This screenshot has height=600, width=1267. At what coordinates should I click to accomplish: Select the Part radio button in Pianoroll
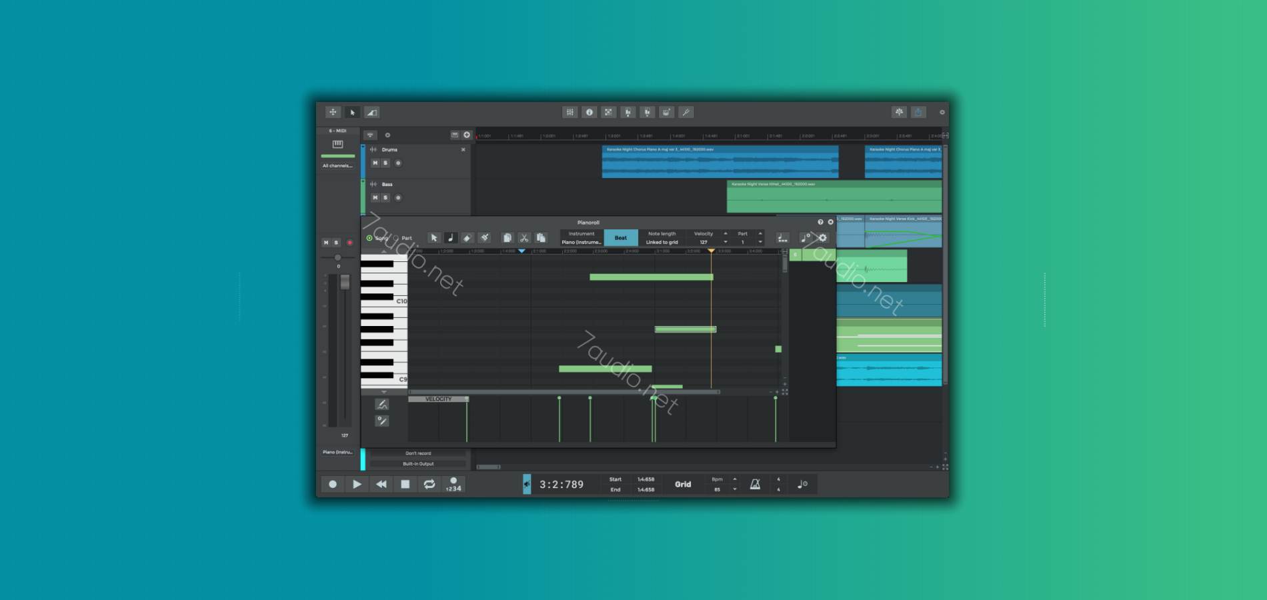pos(395,238)
